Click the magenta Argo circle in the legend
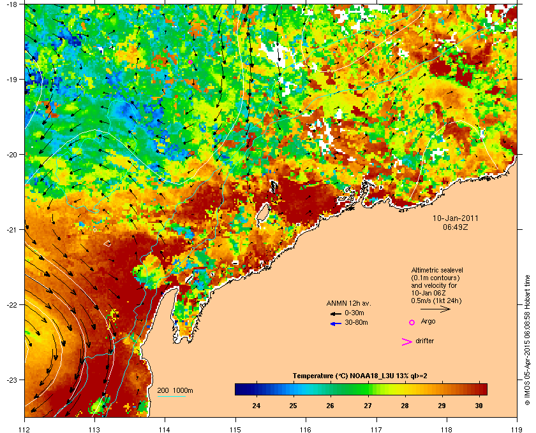Viewport: 536px width, 433px height. coord(412,322)
